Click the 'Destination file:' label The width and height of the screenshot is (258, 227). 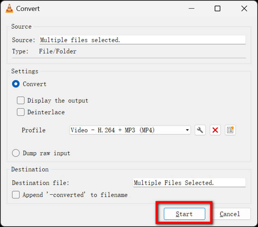(x=41, y=183)
